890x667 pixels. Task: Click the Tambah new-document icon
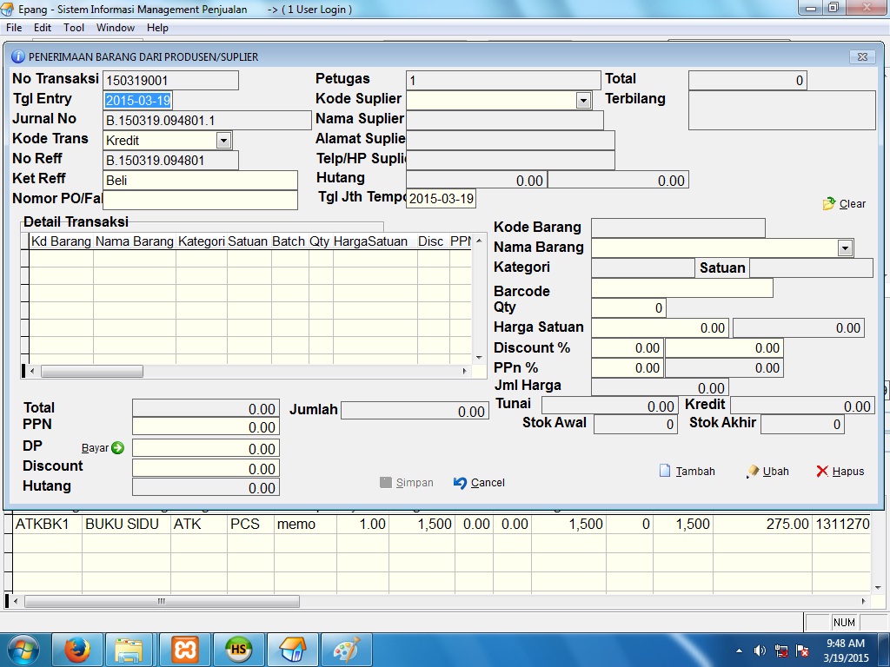[x=666, y=471]
